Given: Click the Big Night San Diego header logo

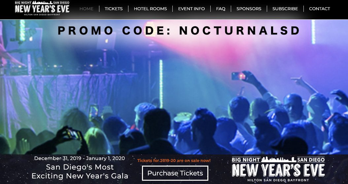Looking at the screenshot, I should 42,8.
